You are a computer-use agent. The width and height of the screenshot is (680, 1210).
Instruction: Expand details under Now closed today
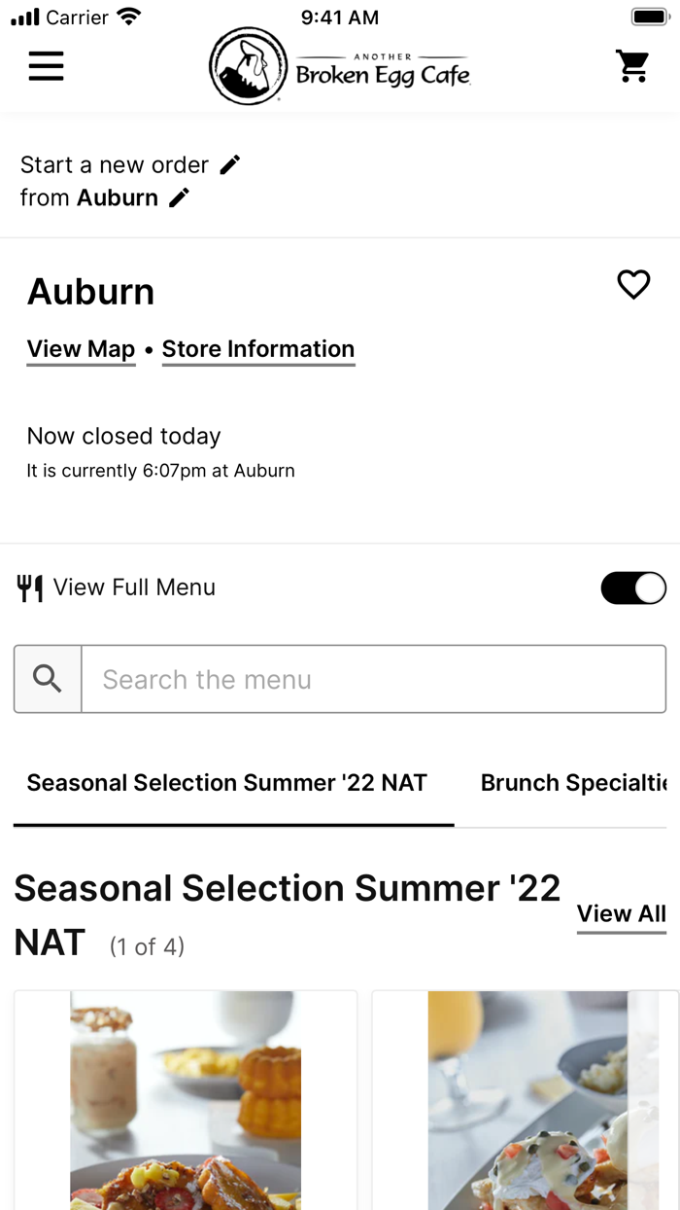pyautogui.click(x=123, y=436)
